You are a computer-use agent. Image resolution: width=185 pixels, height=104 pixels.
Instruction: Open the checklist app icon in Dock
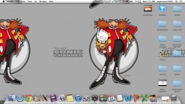[x=119, y=98]
